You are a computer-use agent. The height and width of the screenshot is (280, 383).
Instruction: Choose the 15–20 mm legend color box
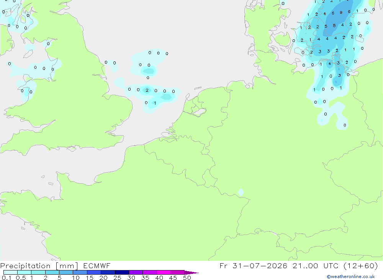94,272
